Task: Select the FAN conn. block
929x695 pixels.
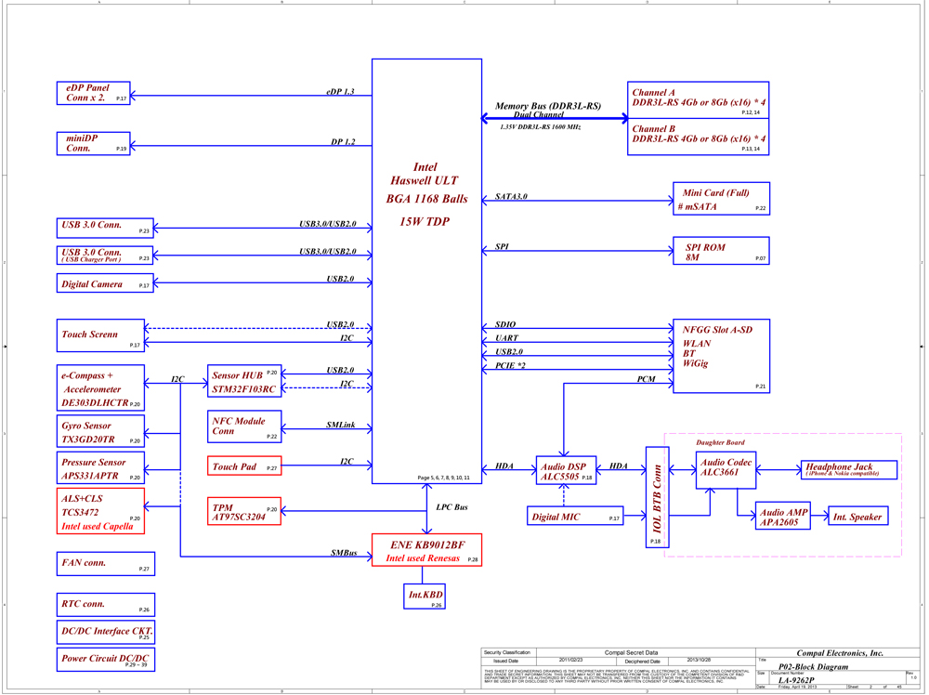Action: [106, 564]
